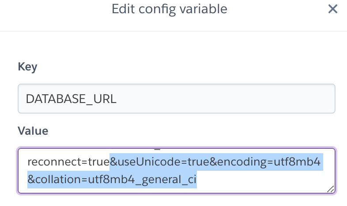
Task: Click 'utf8mb4' ending the first line
Action: tap(299, 162)
